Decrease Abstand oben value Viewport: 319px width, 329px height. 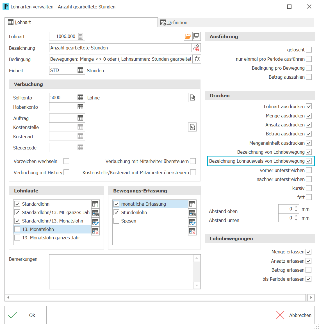296,211
